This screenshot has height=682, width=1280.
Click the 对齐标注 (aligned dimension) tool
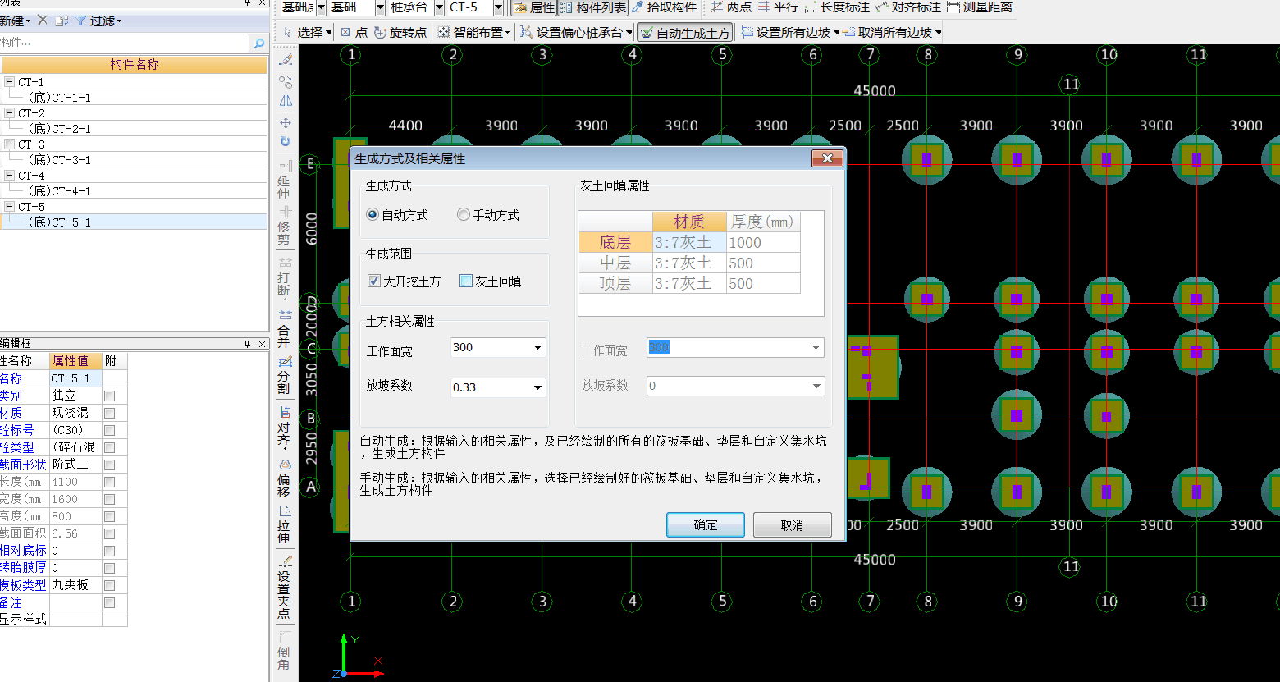point(907,7)
